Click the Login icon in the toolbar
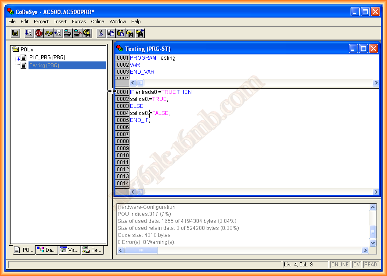This screenshot has height=276, width=387. [68, 33]
